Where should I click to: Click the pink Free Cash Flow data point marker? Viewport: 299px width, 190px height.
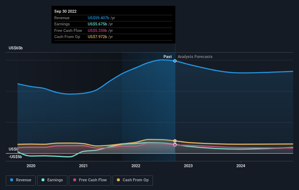tap(175, 145)
